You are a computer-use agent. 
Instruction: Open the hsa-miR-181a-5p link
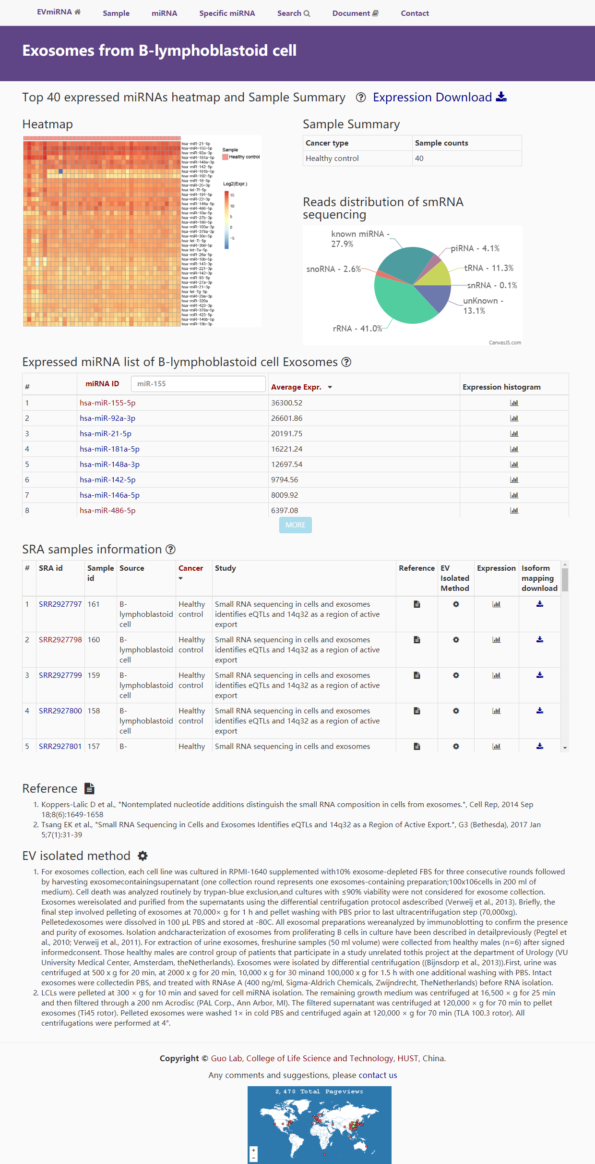pos(109,449)
